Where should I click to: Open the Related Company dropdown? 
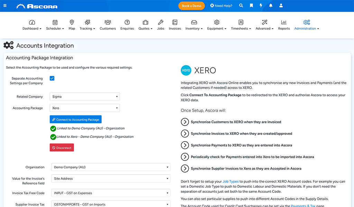click(85, 96)
